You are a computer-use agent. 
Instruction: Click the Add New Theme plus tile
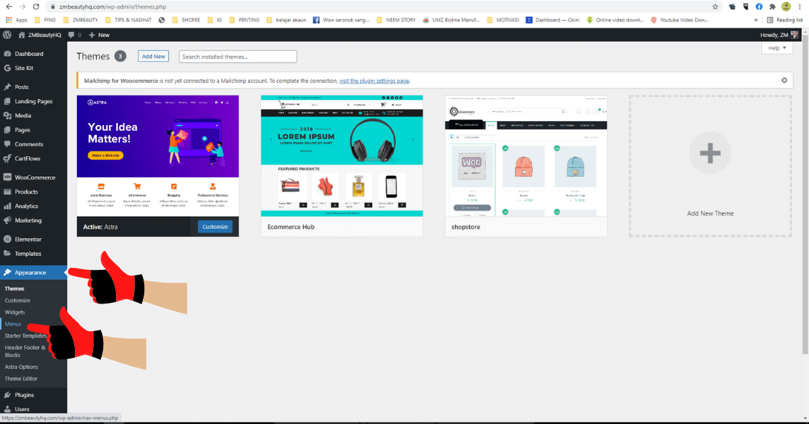pyautogui.click(x=711, y=166)
